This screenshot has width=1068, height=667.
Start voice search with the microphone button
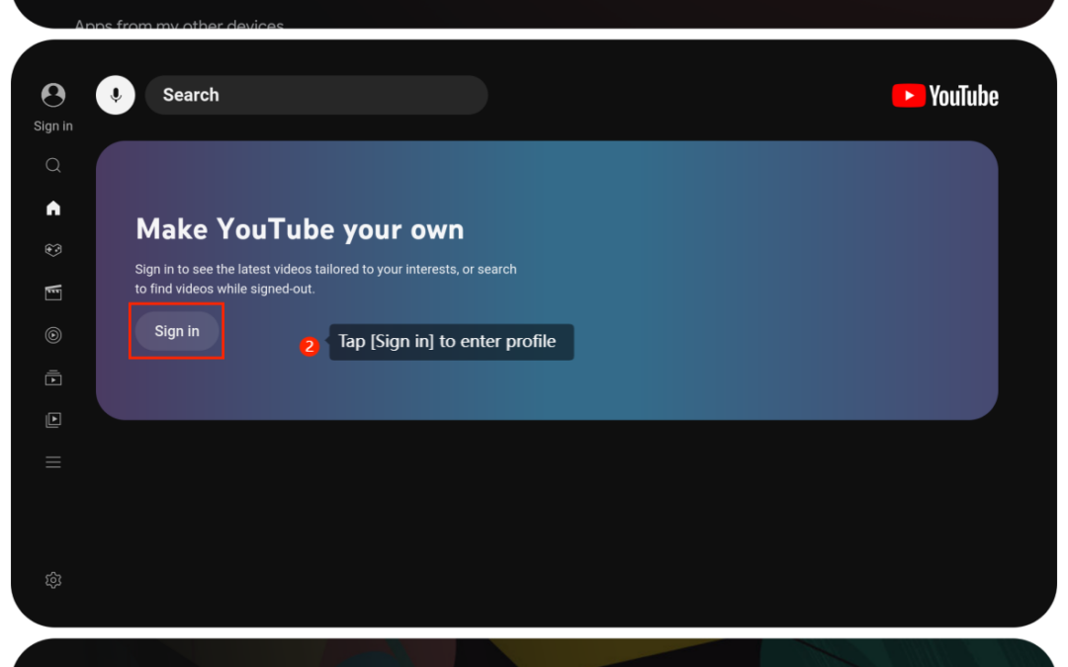pyautogui.click(x=116, y=95)
